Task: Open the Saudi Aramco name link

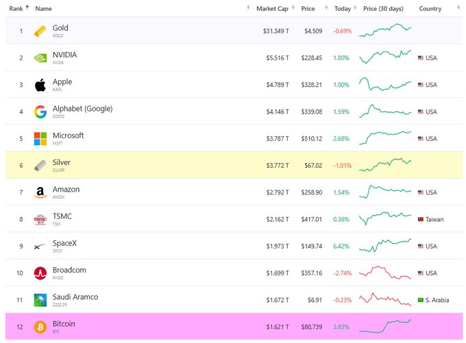Action: (75, 297)
